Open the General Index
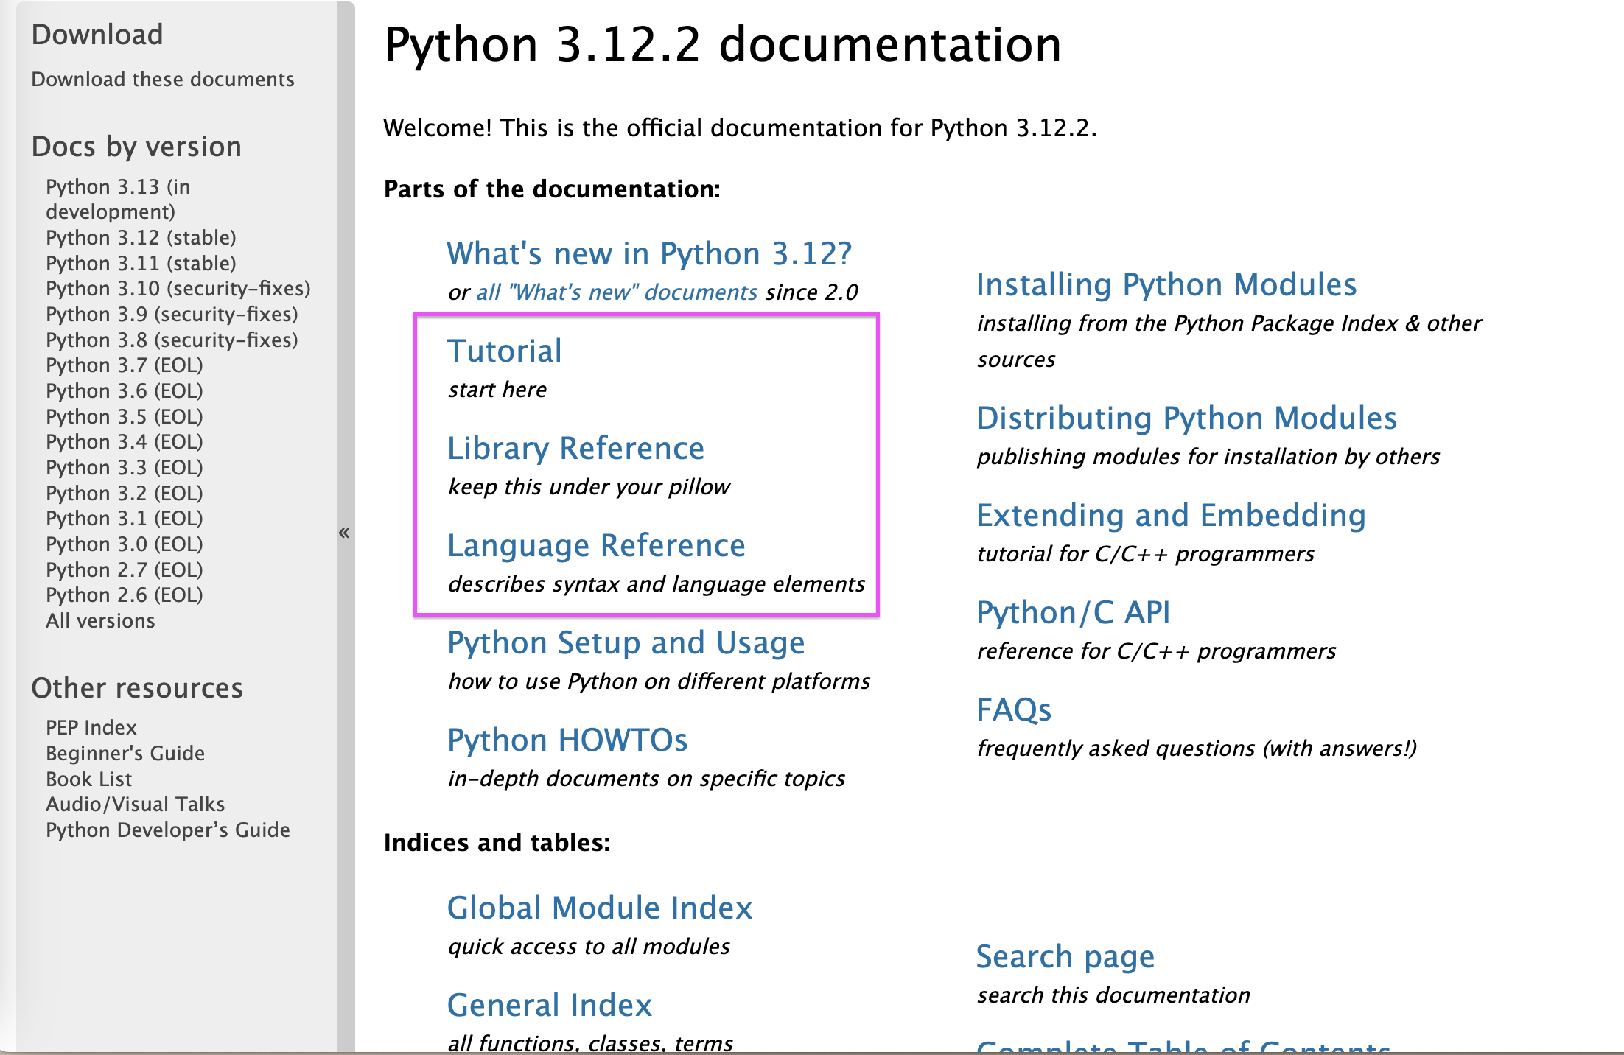Screen dimensions: 1624x1055 550,1006
